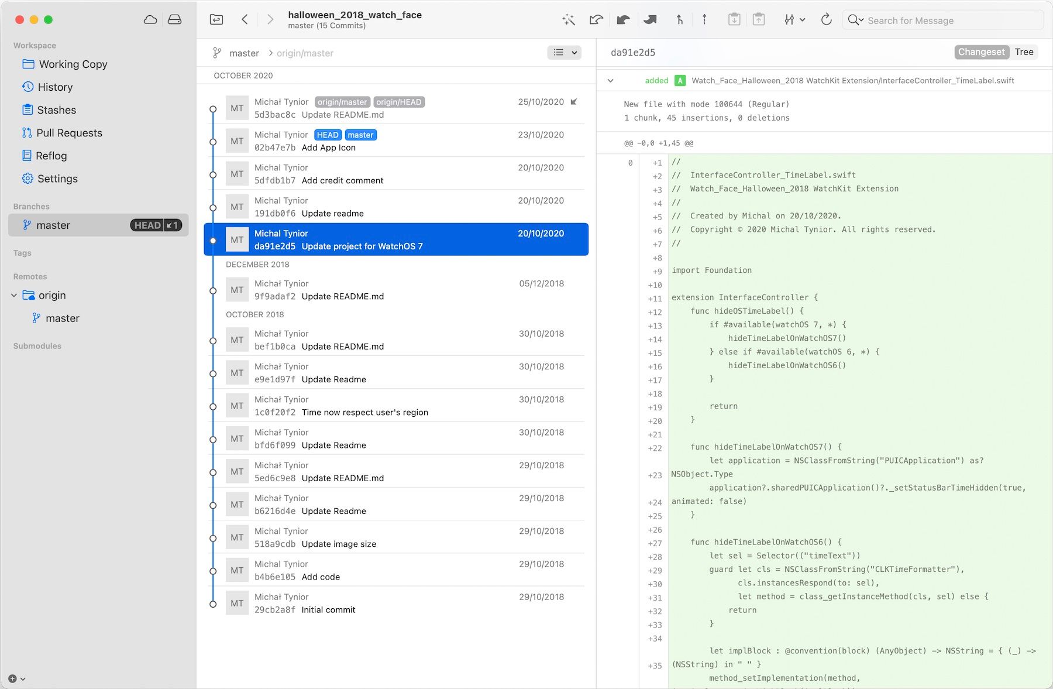Click the Merge toolbar icon
The height and width of the screenshot is (689, 1053).
(x=679, y=20)
